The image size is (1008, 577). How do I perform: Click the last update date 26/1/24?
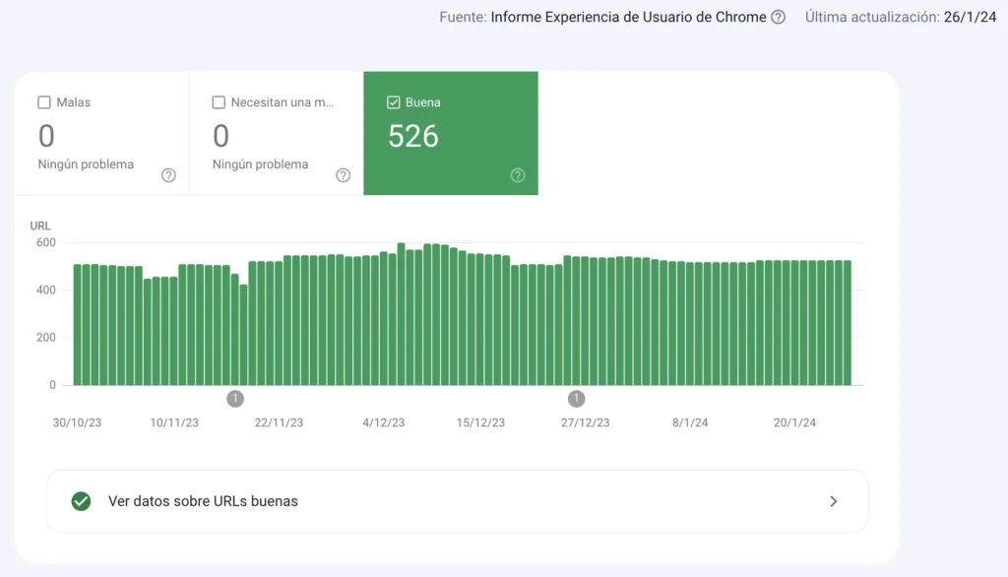point(970,18)
